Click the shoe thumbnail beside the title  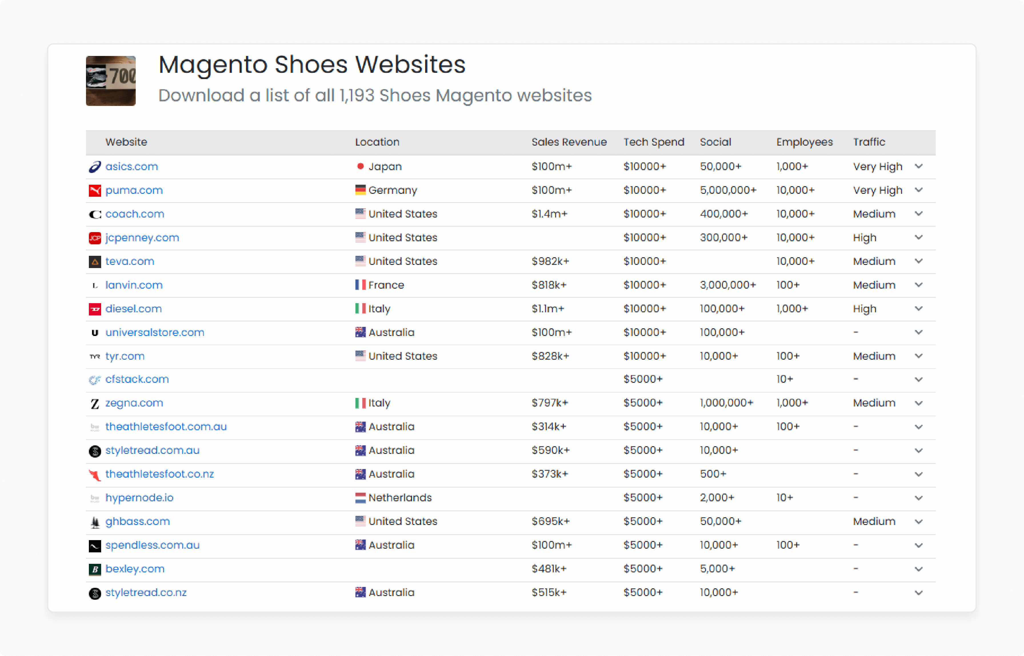111,81
